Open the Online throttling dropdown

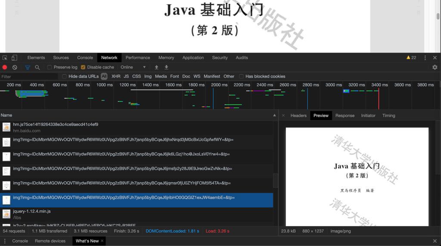133,67
